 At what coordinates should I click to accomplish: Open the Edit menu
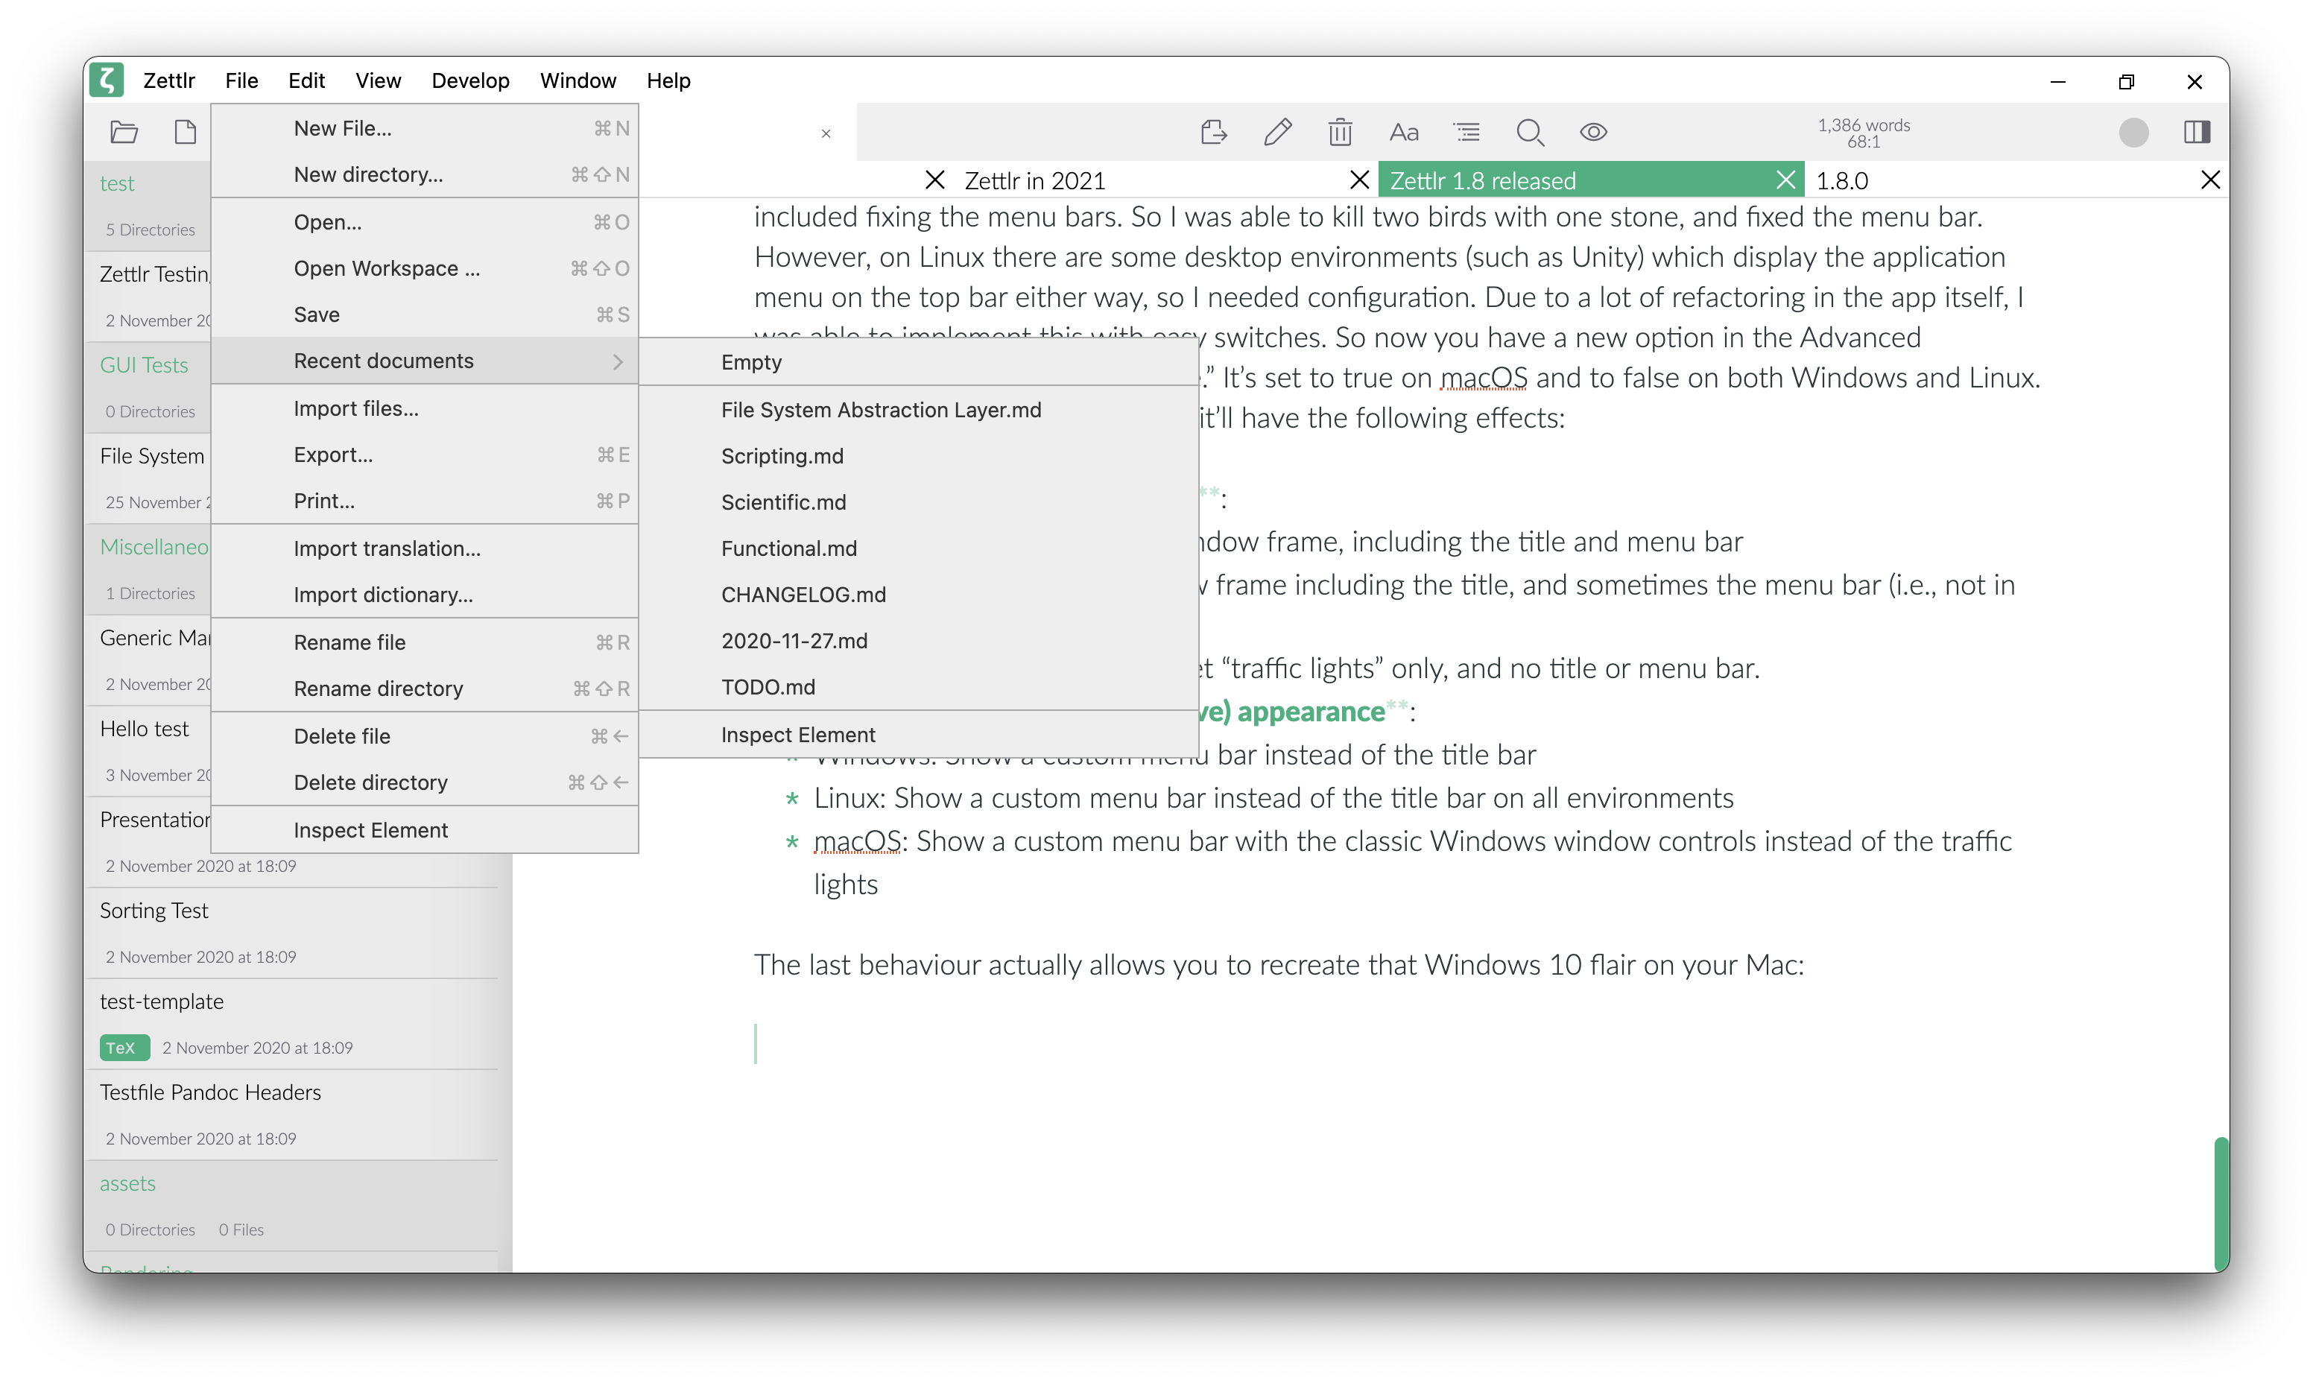pos(306,81)
